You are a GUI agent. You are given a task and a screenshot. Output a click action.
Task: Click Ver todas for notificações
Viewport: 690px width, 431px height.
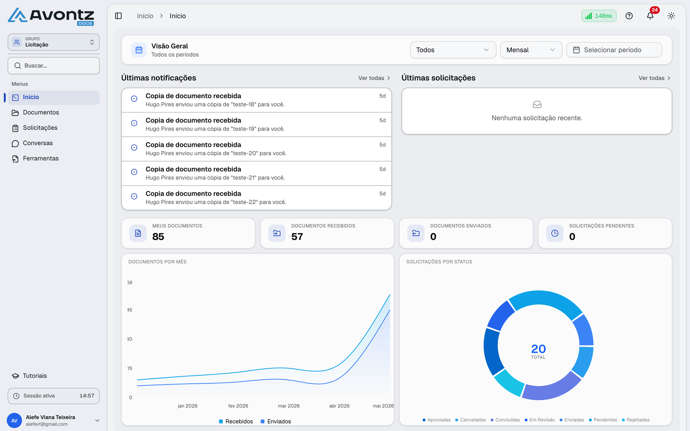click(x=374, y=78)
